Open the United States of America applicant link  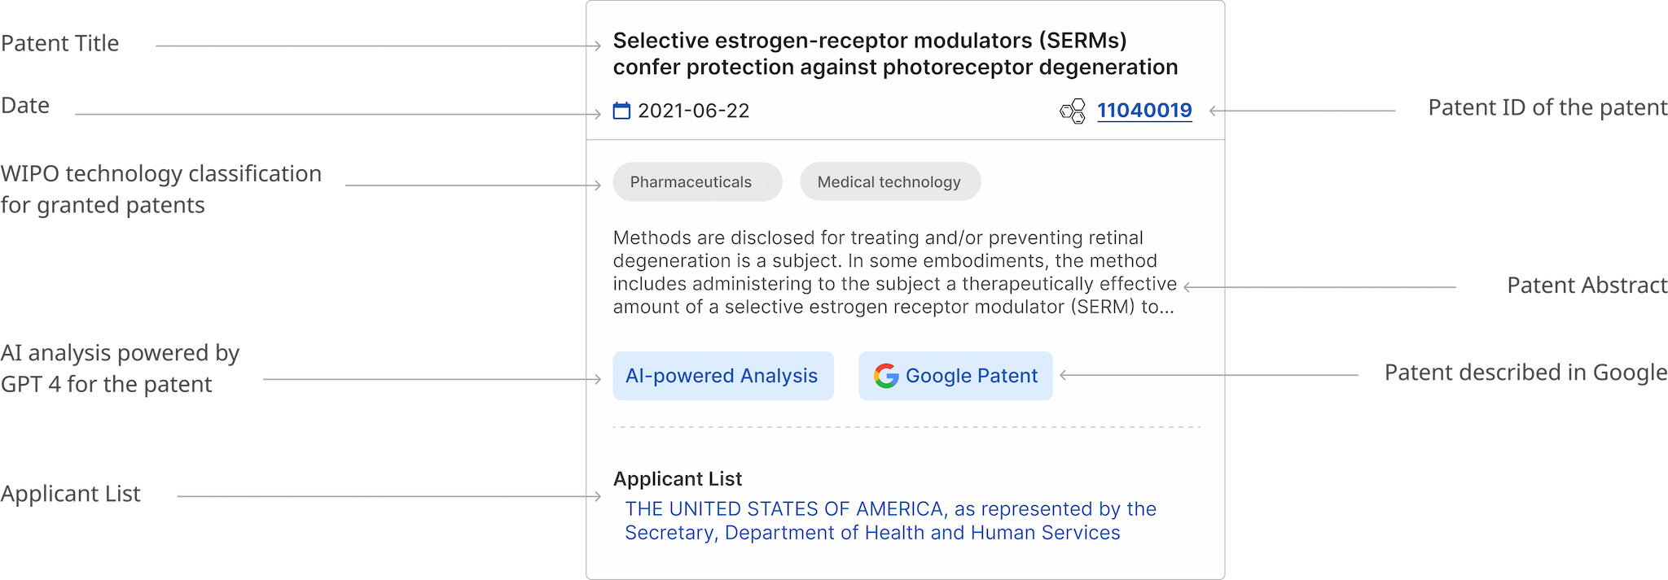890,521
